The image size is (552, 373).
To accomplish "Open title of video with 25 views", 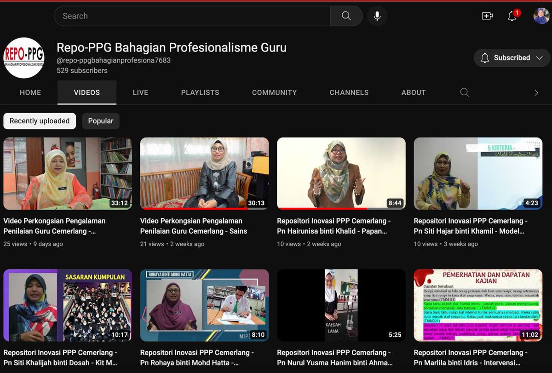I will pyautogui.click(x=54, y=226).
